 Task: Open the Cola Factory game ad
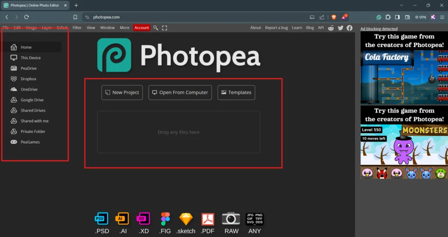coord(404,67)
